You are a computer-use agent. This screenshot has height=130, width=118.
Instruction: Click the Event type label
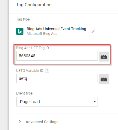click(24, 93)
